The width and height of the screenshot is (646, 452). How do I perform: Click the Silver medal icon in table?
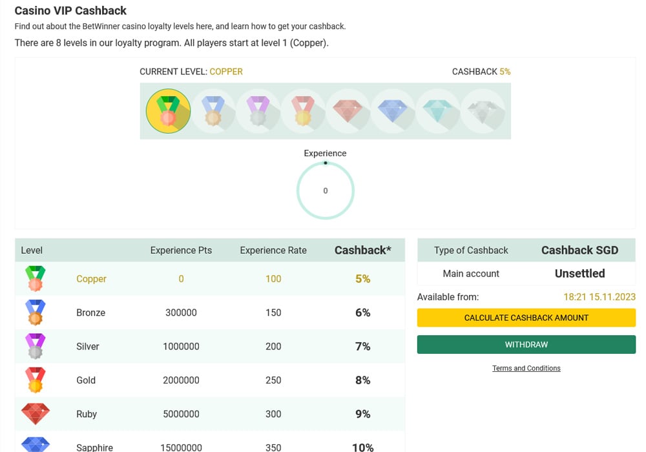pyautogui.click(x=36, y=346)
